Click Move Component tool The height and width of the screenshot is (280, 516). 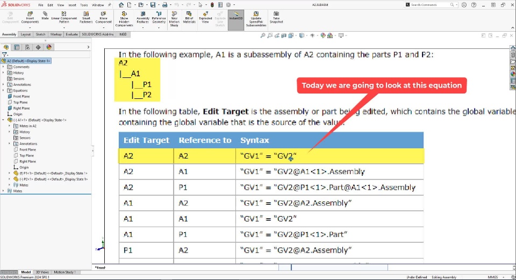103,17
